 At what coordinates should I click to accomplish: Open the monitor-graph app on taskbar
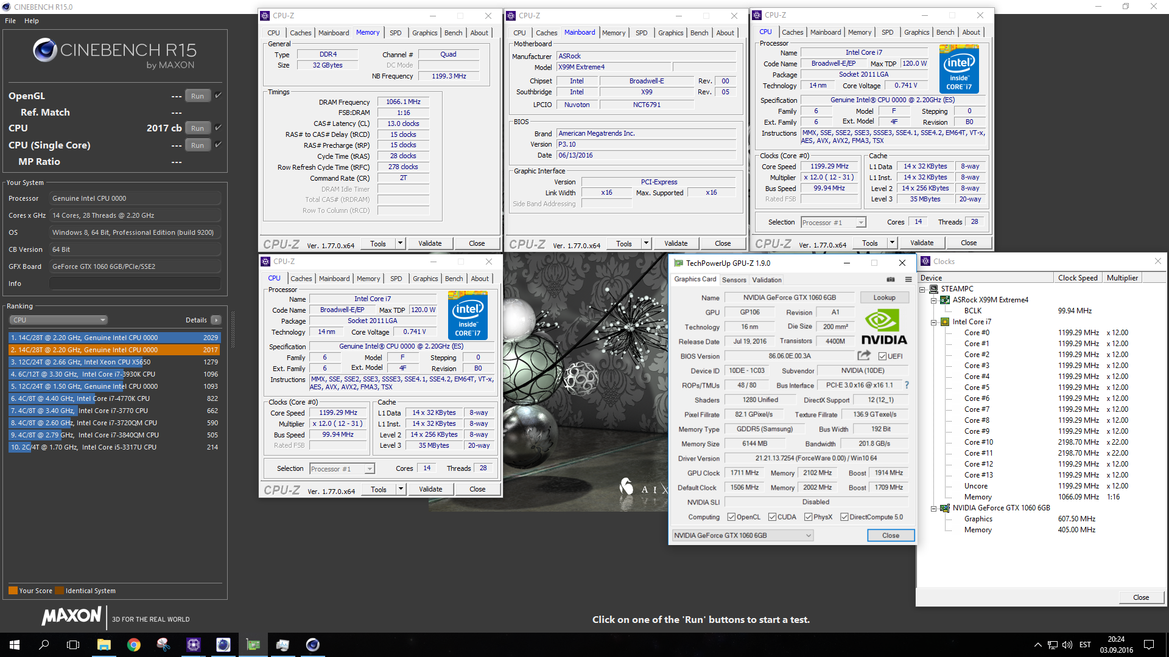coord(283,645)
